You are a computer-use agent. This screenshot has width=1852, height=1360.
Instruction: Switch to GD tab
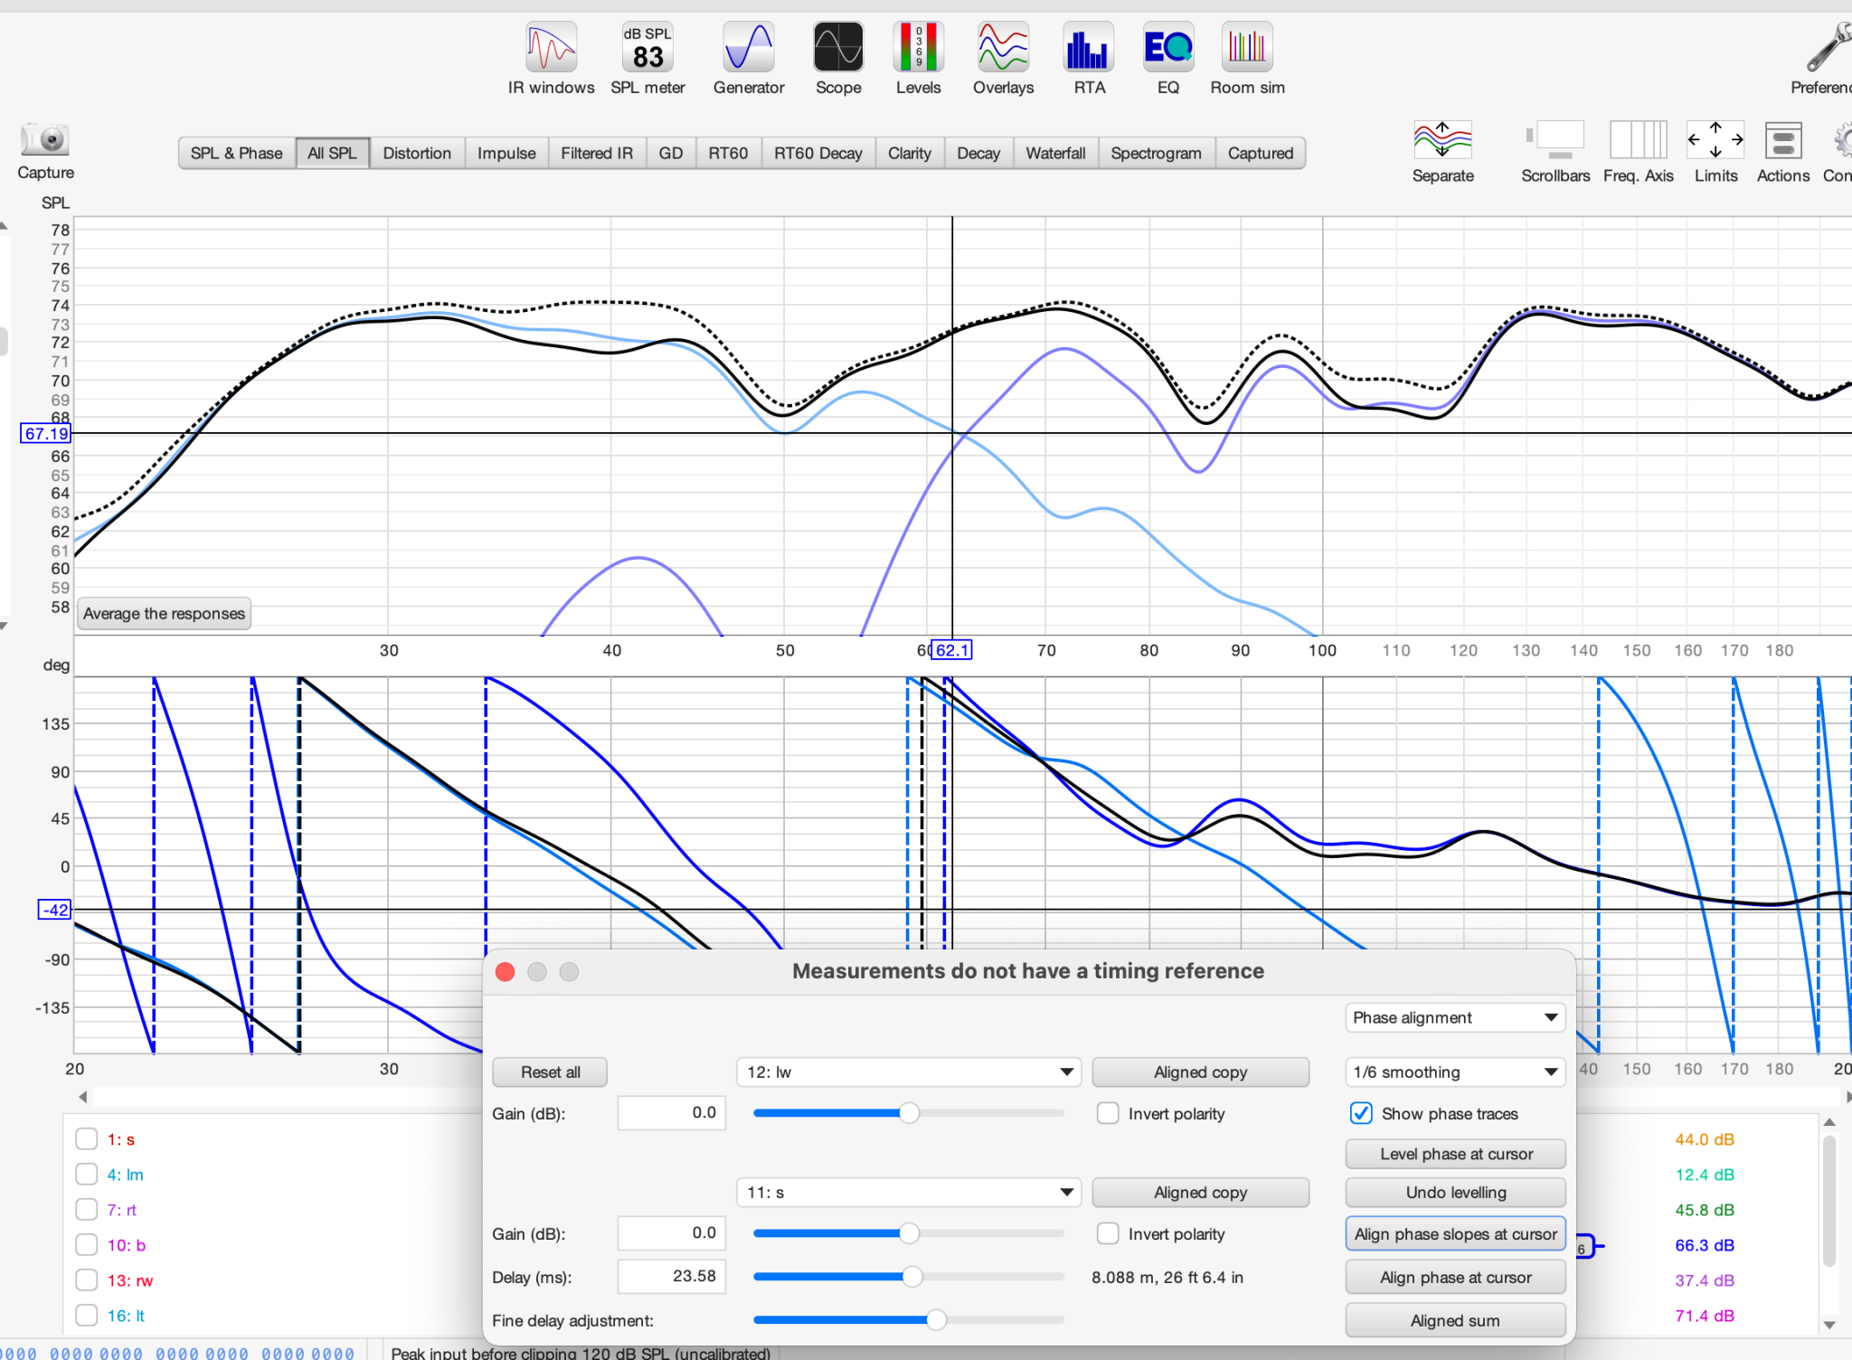point(671,154)
